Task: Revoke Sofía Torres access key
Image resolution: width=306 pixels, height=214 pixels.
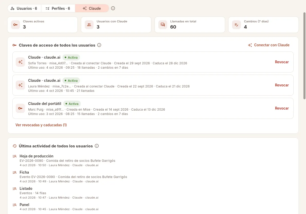Action: click(x=282, y=62)
